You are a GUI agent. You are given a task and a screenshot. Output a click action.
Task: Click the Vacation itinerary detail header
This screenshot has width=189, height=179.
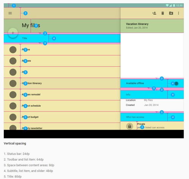coord(152,26)
